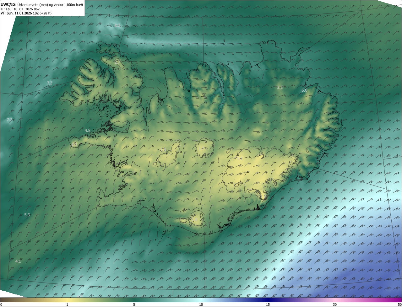Click the 7.7 value on the map
The width and height of the screenshot is (402, 307).
(9, 120)
